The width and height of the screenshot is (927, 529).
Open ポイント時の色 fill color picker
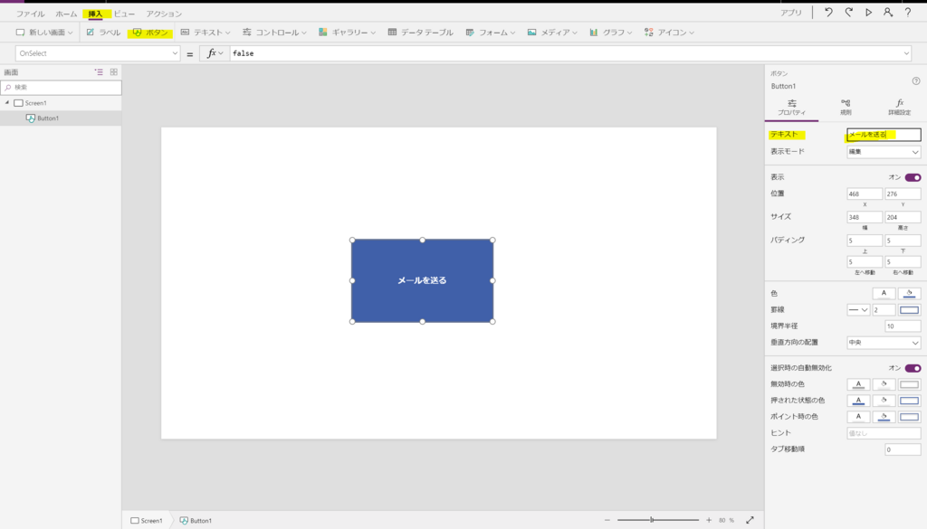(x=884, y=417)
